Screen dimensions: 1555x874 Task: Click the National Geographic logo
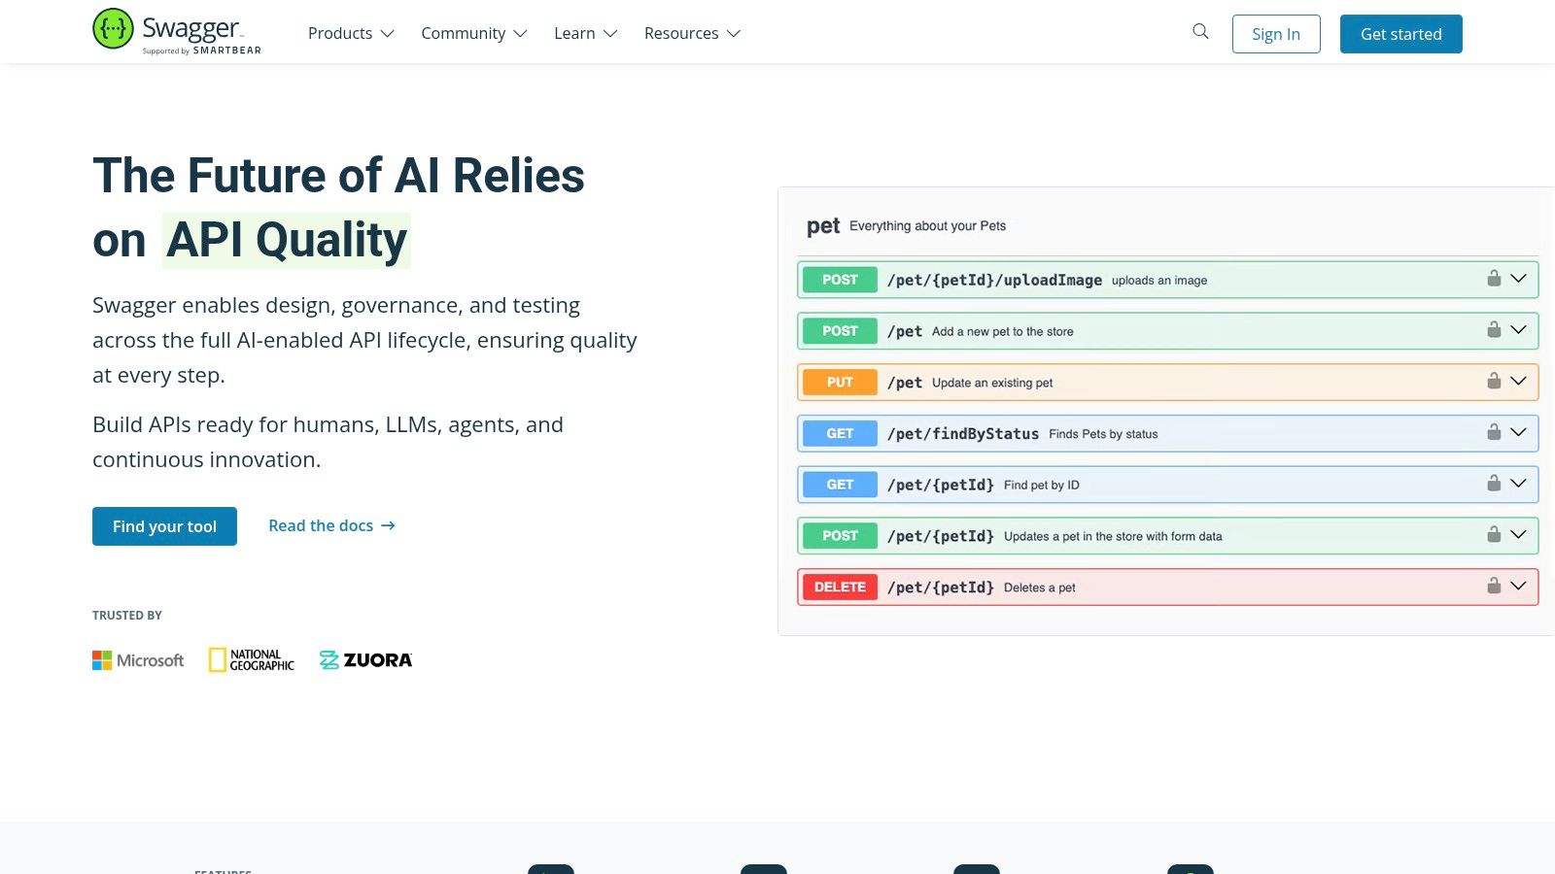tap(252, 660)
